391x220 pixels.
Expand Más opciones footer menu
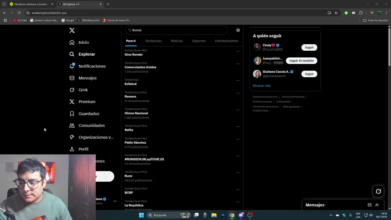pyautogui.click(x=292, y=107)
